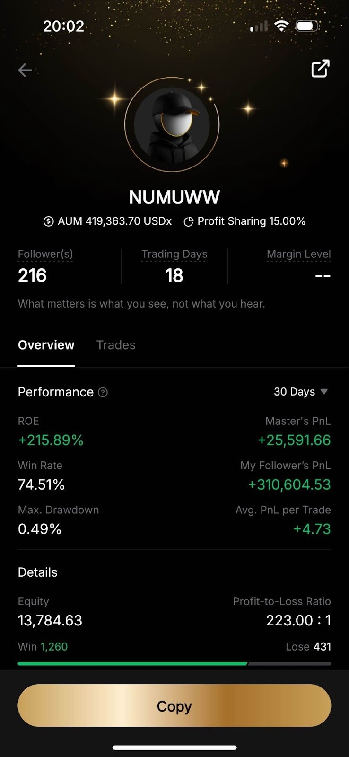
Task: Tap the AUM dollar coin icon
Action: [x=48, y=221]
